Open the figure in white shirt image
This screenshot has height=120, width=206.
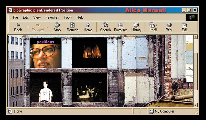click(46, 87)
